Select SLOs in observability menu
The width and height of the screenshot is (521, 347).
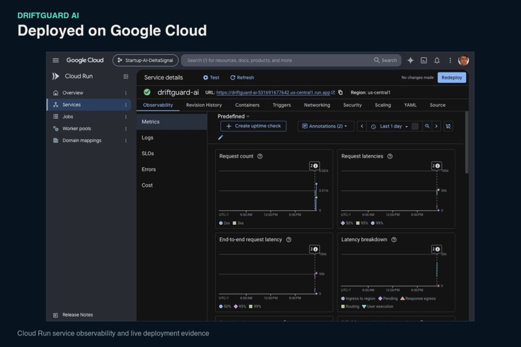(x=172, y=153)
